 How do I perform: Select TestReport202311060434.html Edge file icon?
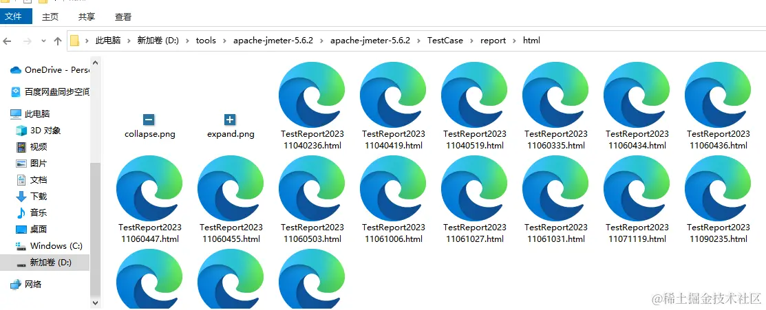637,95
